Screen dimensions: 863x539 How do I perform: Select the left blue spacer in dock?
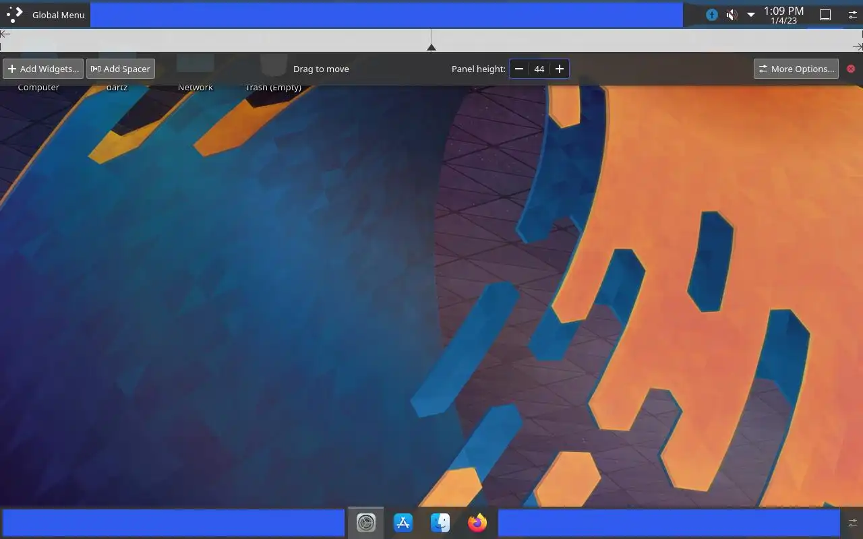pyautogui.click(x=173, y=523)
